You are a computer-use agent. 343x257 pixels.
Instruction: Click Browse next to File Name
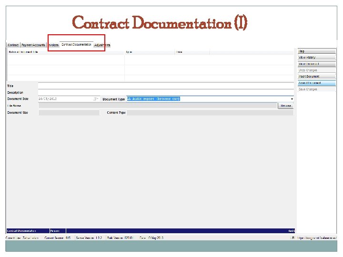(285, 106)
